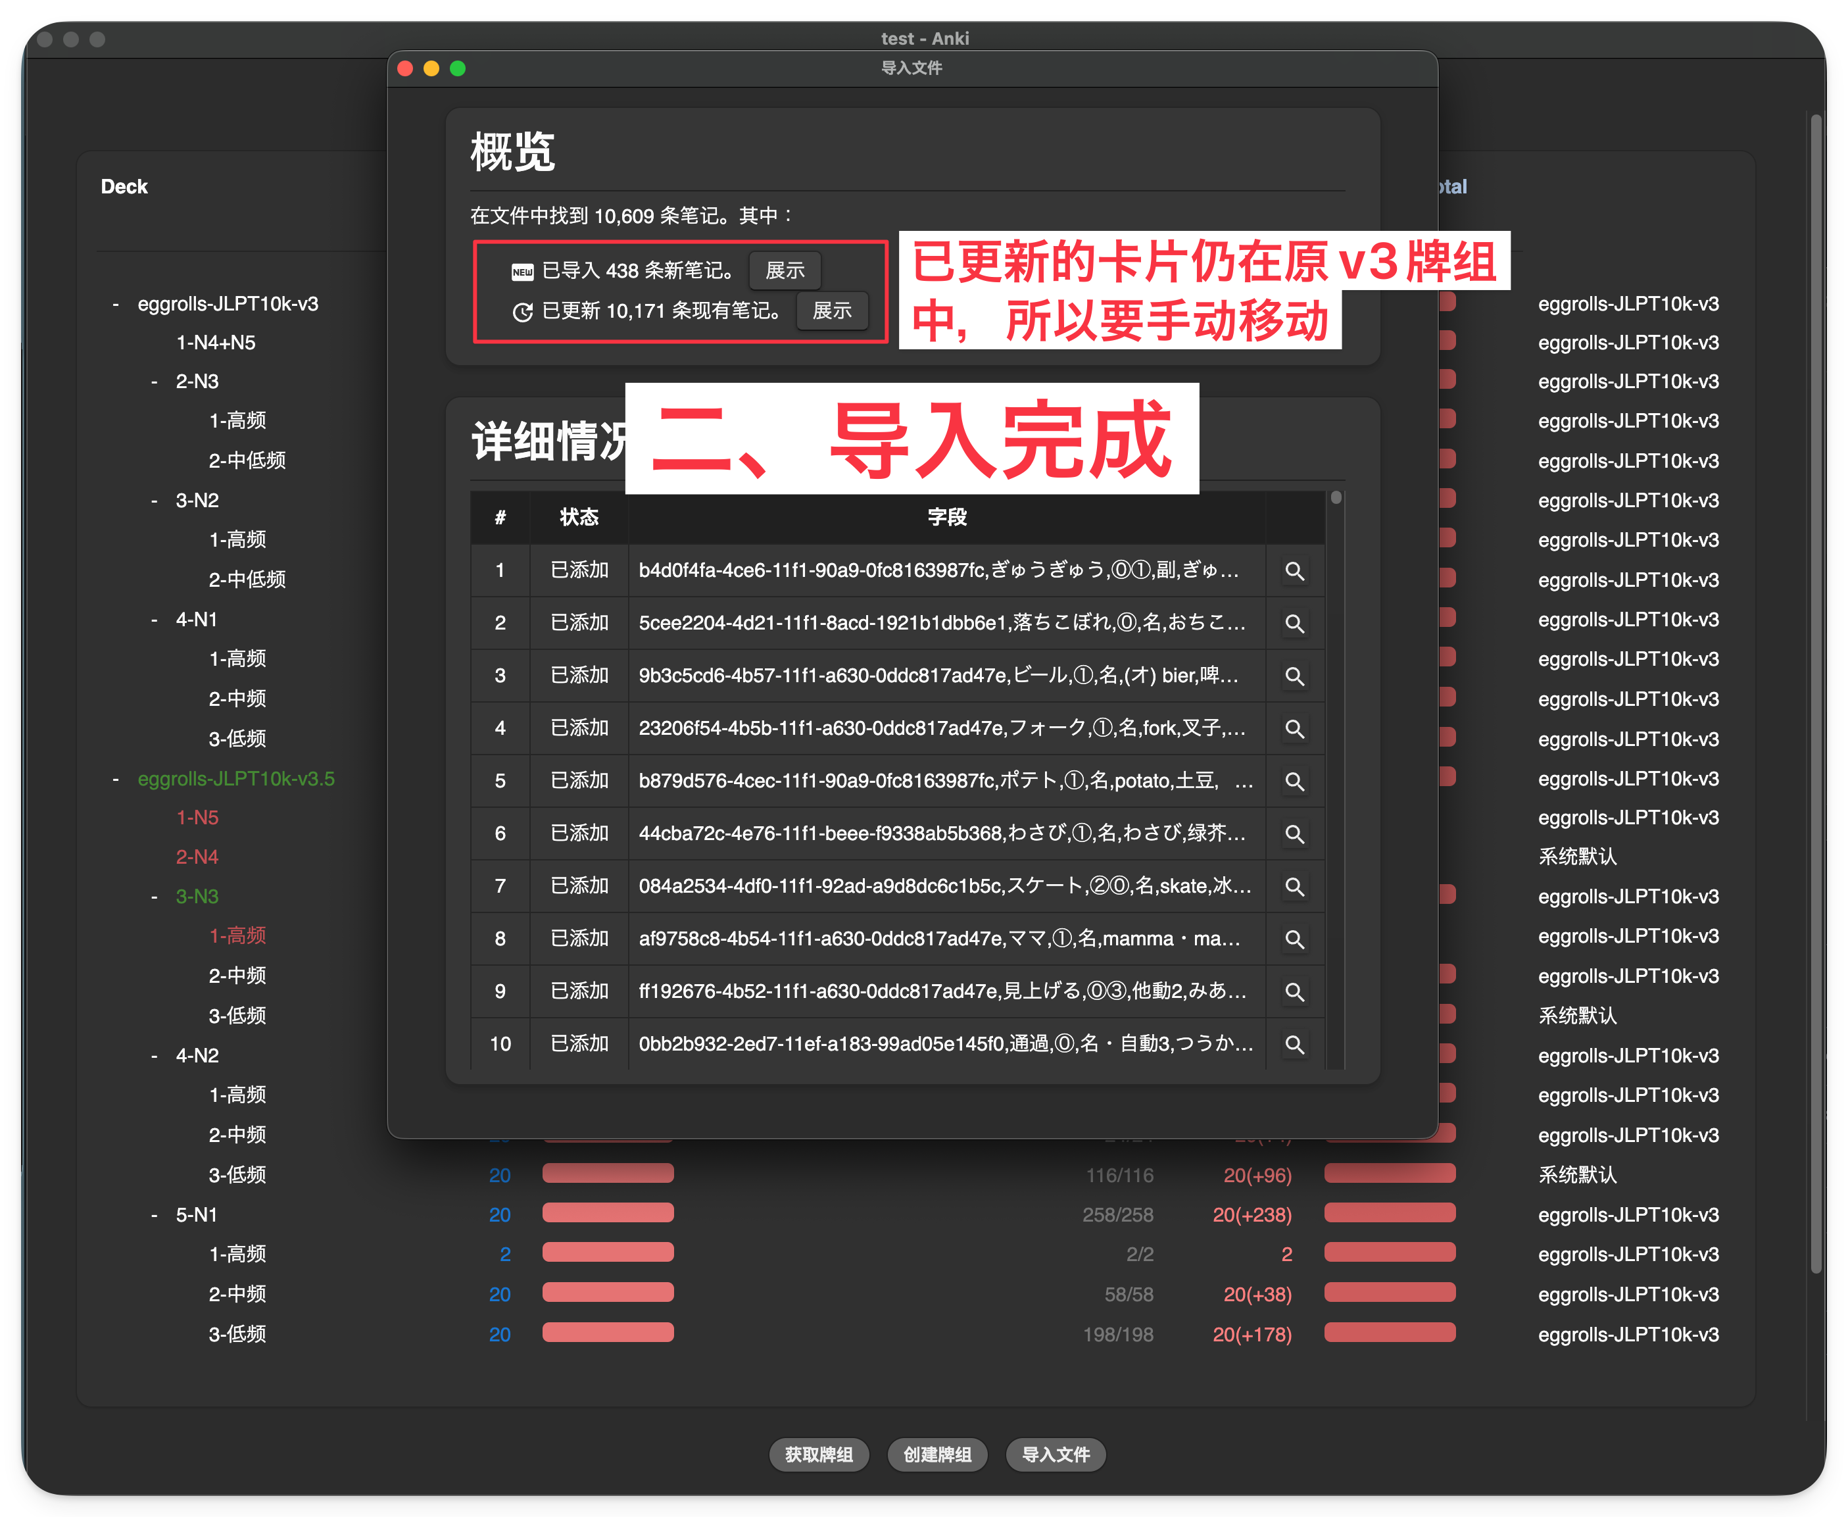Click the blue 2 in the 1-高频 row
The image size is (1848, 1517).
[x=505, y=1254]
